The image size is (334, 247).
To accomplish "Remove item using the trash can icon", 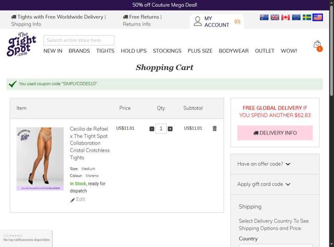I will point(214,128).
